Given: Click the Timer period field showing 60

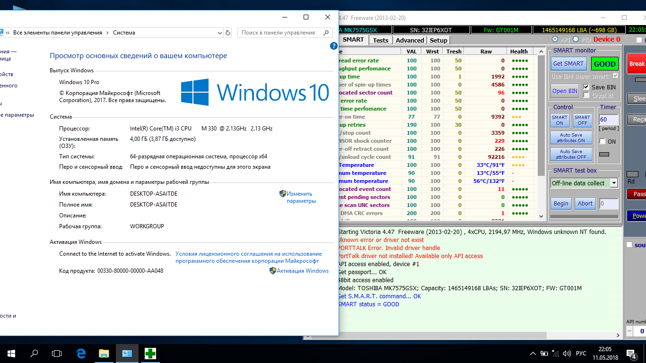Looking at the screenshot, I should pos(608,120).
